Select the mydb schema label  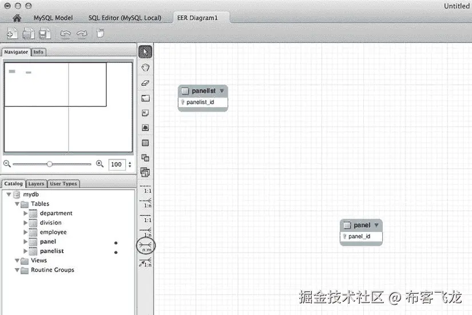point(31,194)
